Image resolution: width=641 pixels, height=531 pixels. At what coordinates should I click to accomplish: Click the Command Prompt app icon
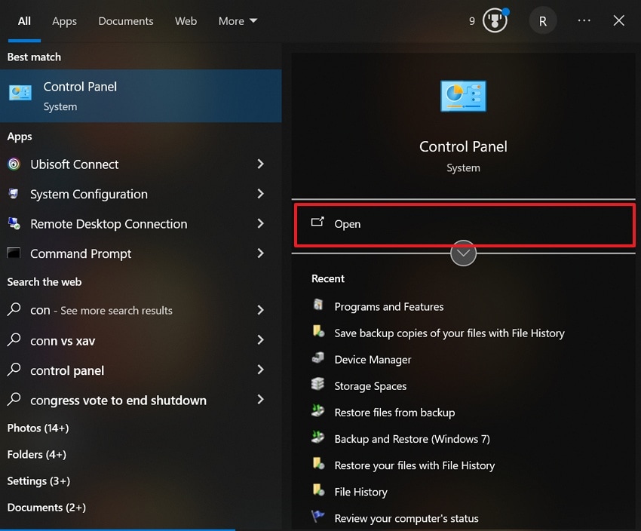click(14, 253)
